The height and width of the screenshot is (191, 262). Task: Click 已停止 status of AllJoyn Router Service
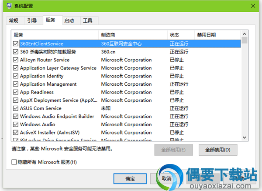tap(176, 60)
